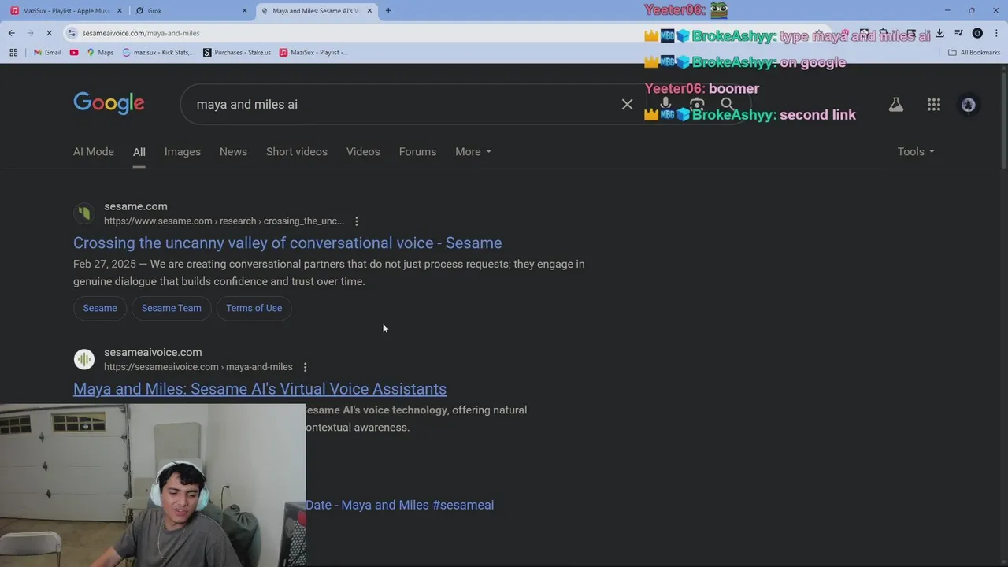This screenshot has height=567, width=1008.
Task: Click the Sesame sitelink chip
Action: point(100,308)
